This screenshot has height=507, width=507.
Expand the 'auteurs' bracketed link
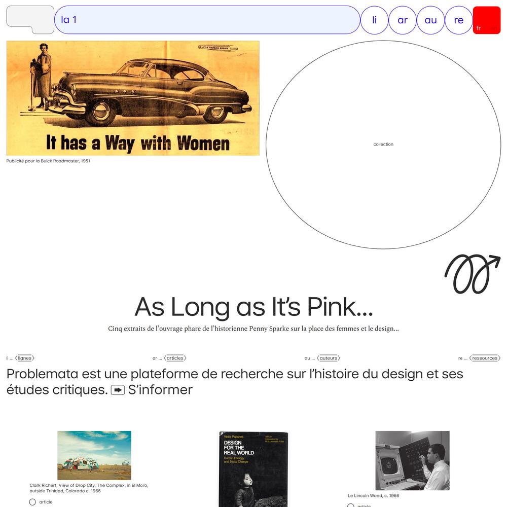(x=329, y=358)
